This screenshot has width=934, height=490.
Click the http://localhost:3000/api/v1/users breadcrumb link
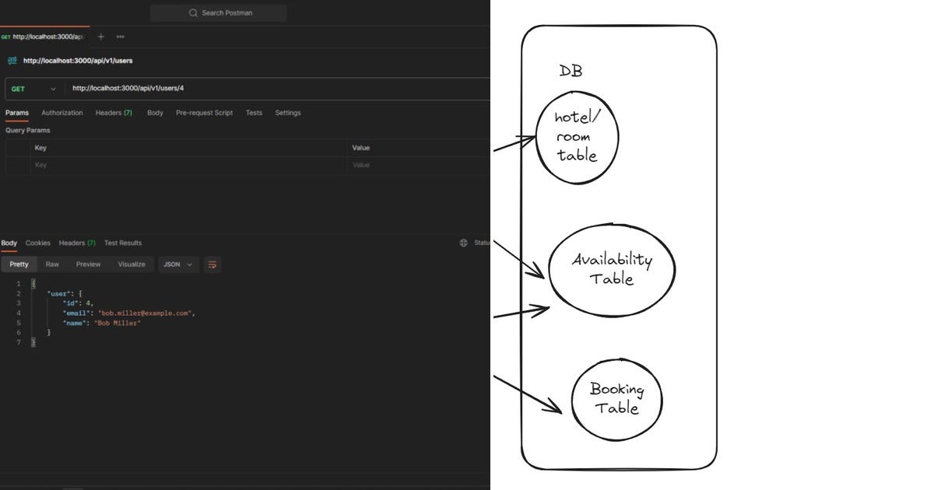coord(77,60)
